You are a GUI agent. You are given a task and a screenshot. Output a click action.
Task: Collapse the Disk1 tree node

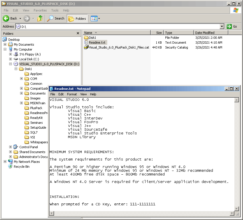[x=16, y=69]
